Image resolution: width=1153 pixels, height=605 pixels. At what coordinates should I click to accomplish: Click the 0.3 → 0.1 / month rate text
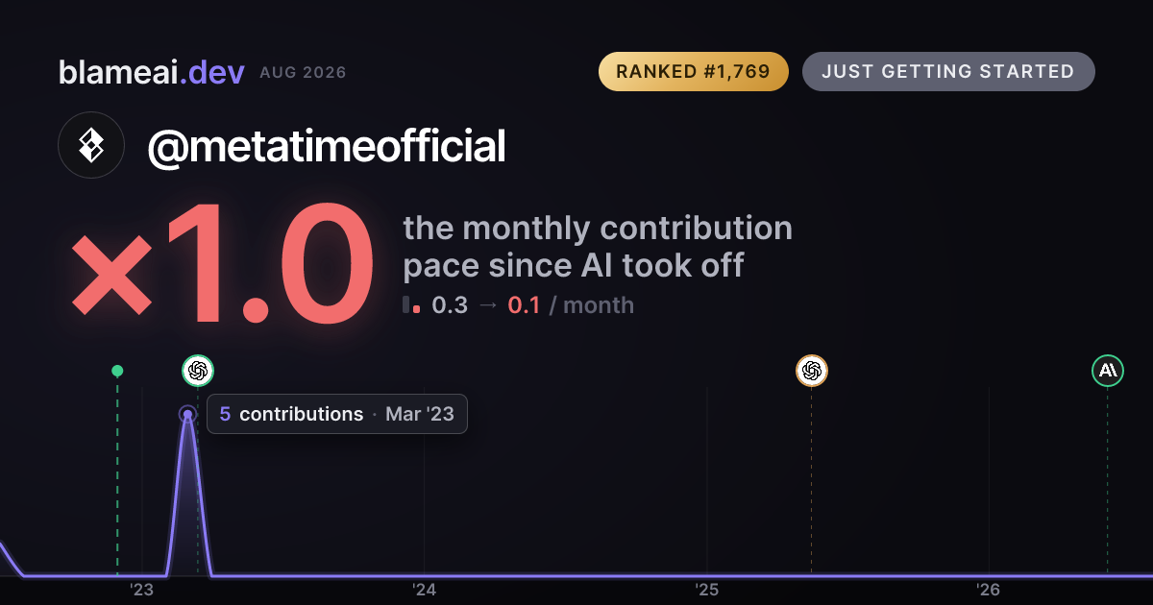point(532,305)
